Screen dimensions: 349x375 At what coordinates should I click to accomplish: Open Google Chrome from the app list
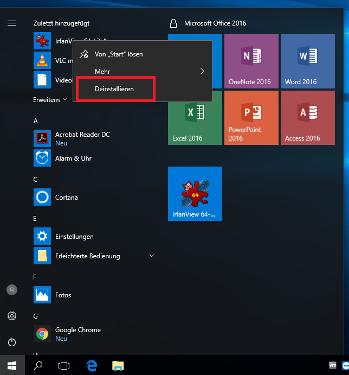[77, 330]
